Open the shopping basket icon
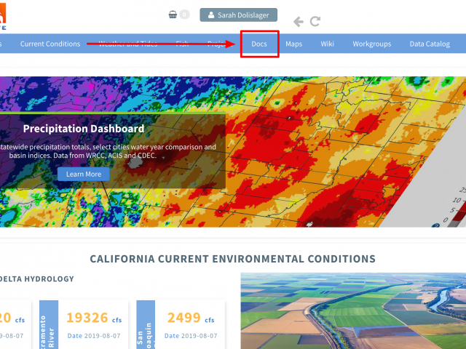Viewport: 466px width, 349px height. point(173,15)
